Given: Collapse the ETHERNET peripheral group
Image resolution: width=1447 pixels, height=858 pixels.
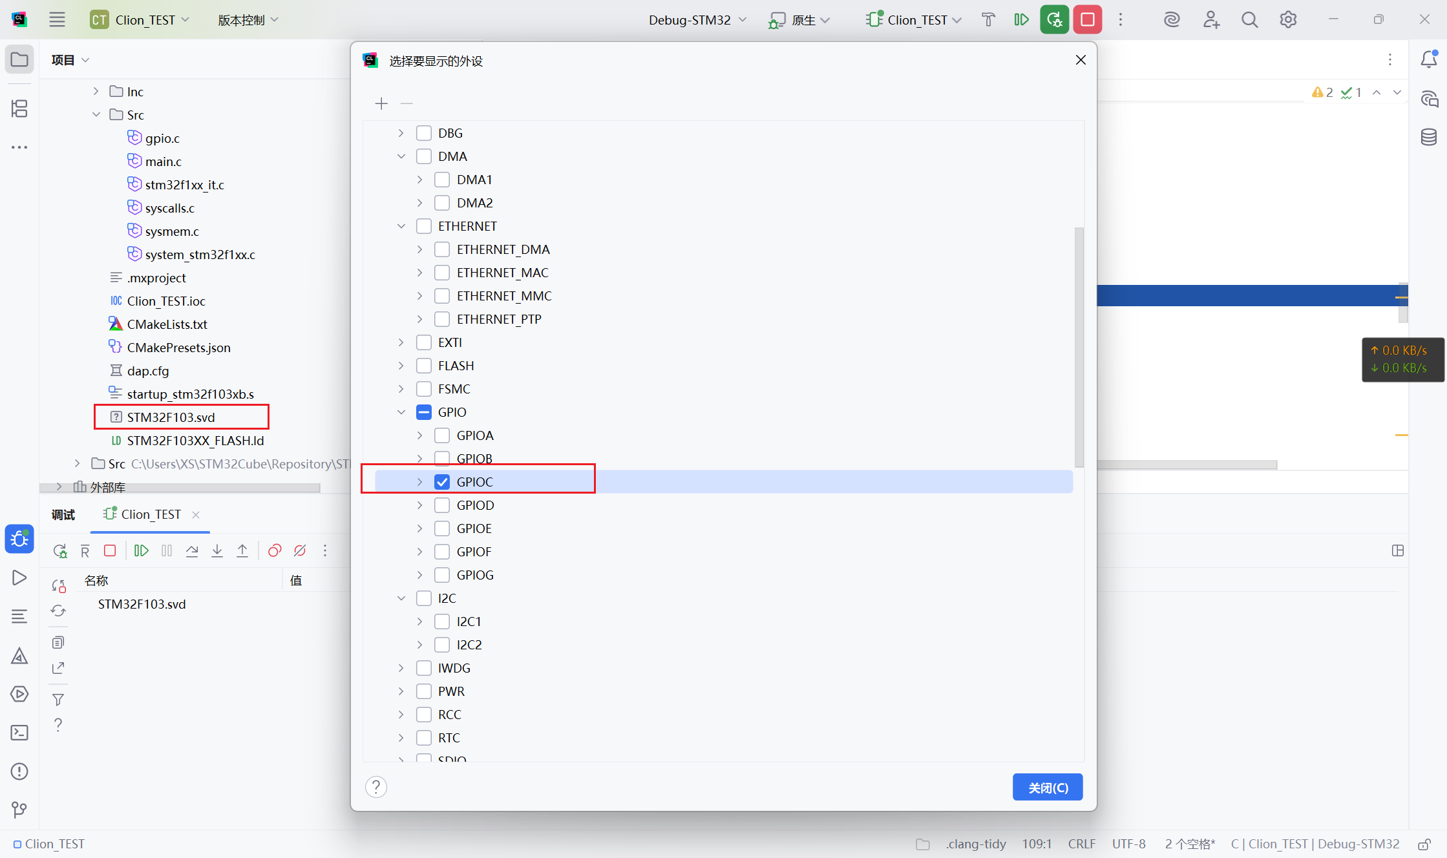Looking at the screenshot, I should pyautogui.click(x=401, y=226).
